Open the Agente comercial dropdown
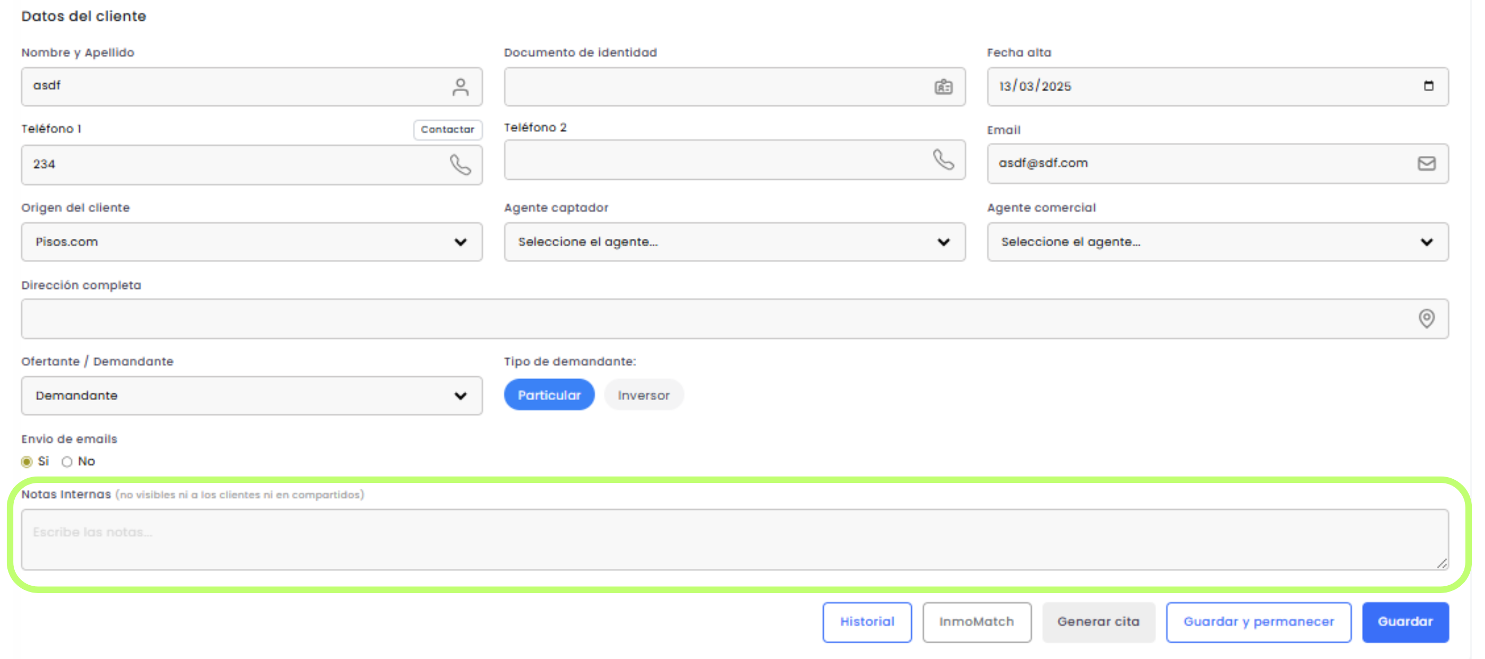Viewport: 1485px width, 659px height. (x=1217, y=242)
